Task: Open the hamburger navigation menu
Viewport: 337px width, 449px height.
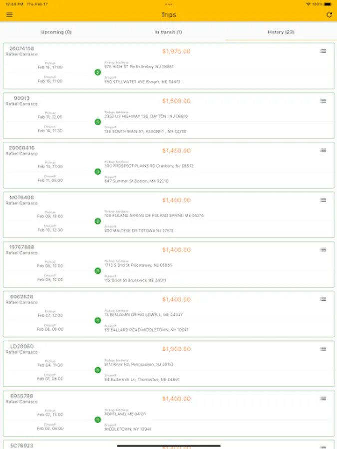Action: (x=9, y=15)
